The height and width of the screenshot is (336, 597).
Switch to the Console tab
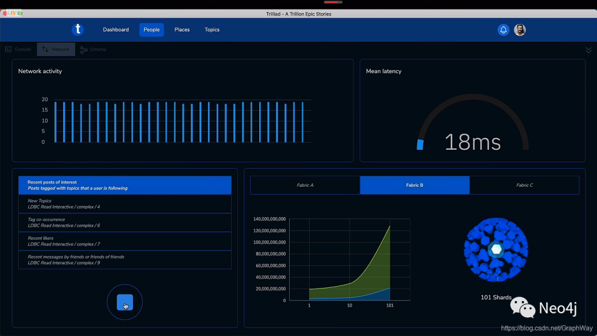pyautogui.click(x=18, y=50)
